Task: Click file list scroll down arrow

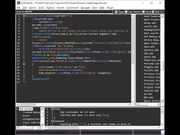Action: click(x=162, y=101)
